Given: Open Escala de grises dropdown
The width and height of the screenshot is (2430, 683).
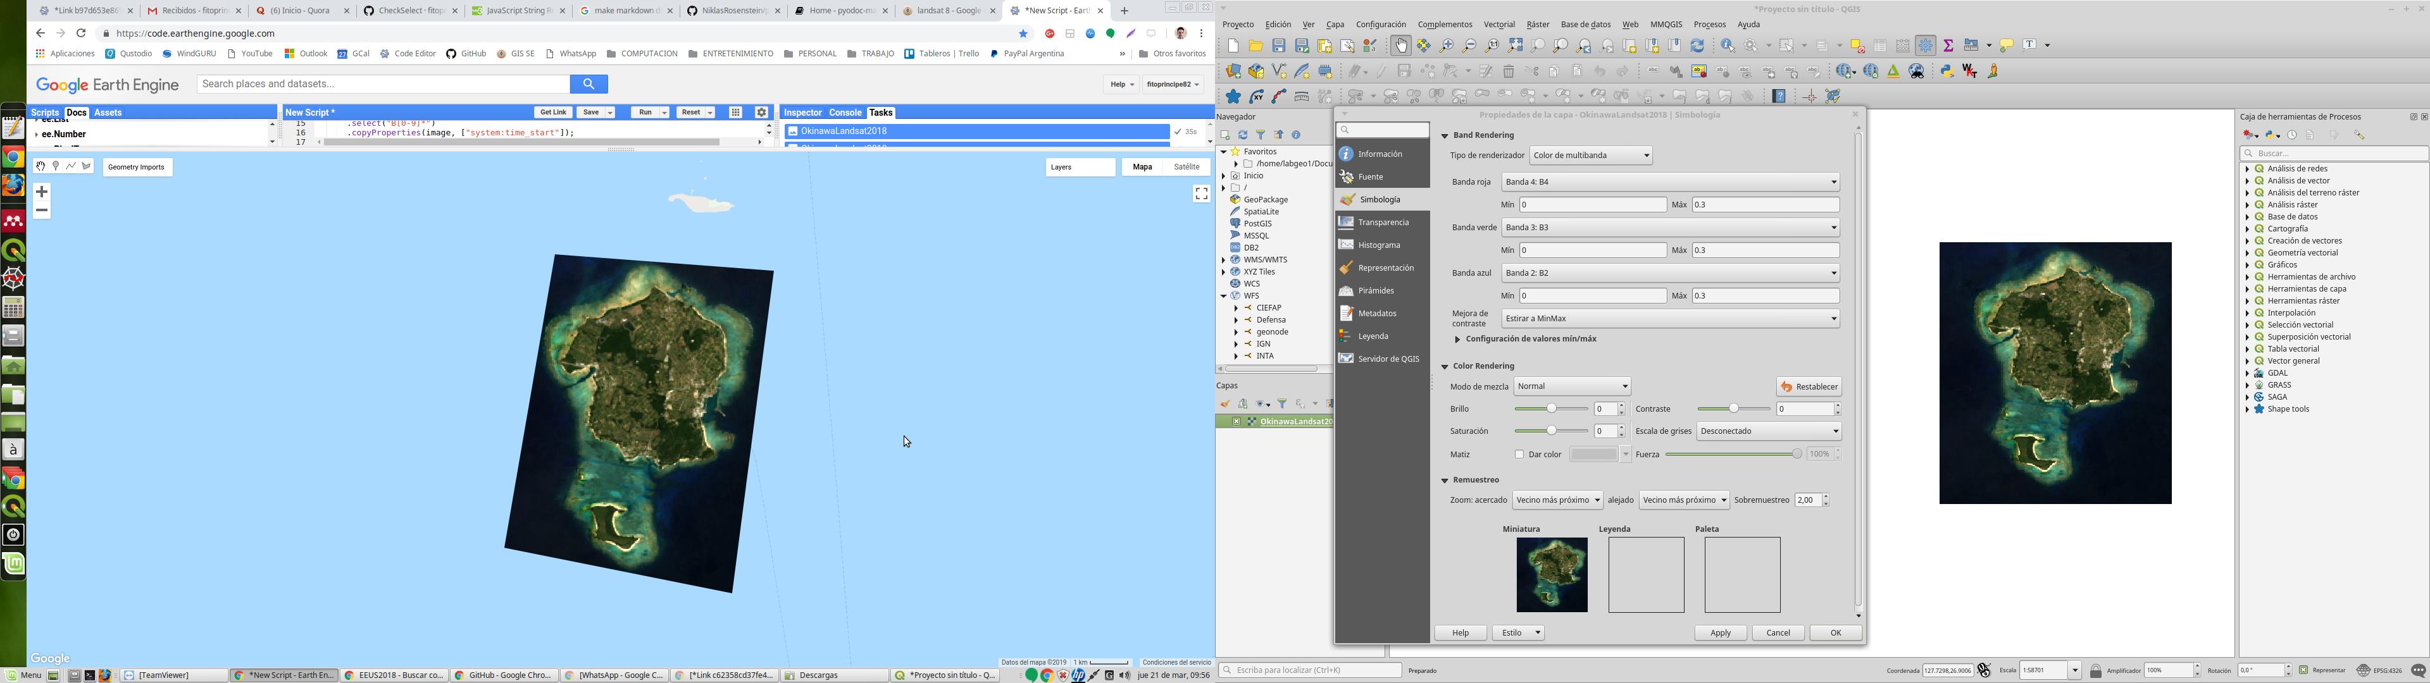Looking at the screenshot, I should 1770,431.
